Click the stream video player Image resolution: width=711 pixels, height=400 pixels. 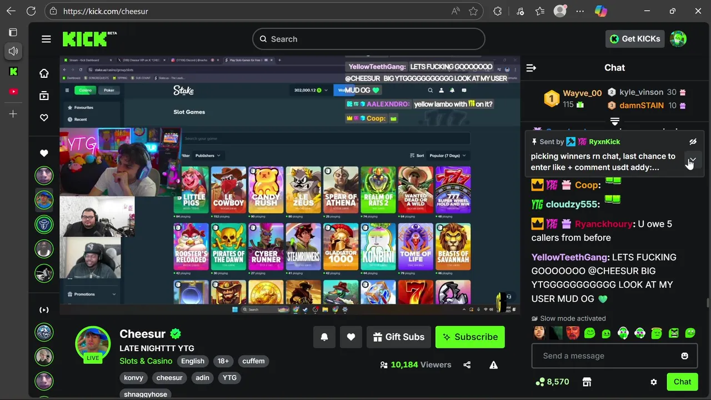(x=290, y=186)
